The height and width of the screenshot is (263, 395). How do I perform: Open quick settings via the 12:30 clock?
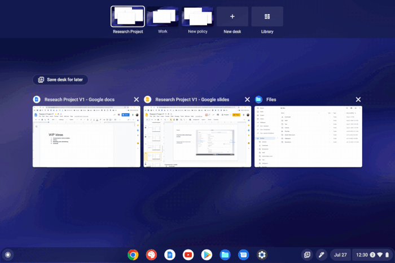click(362, 255)
